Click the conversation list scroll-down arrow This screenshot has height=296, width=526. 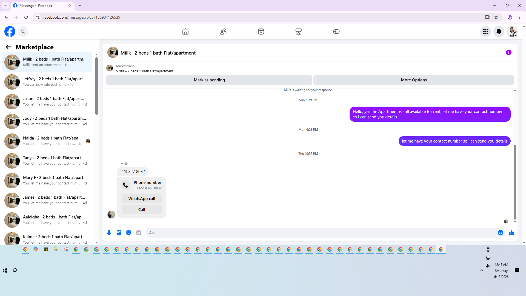(x=96, y=243)
